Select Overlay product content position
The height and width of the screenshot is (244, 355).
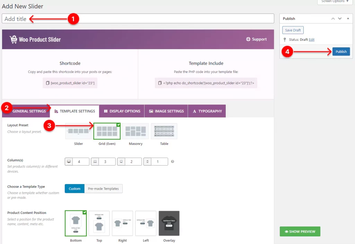pos(169,224)
